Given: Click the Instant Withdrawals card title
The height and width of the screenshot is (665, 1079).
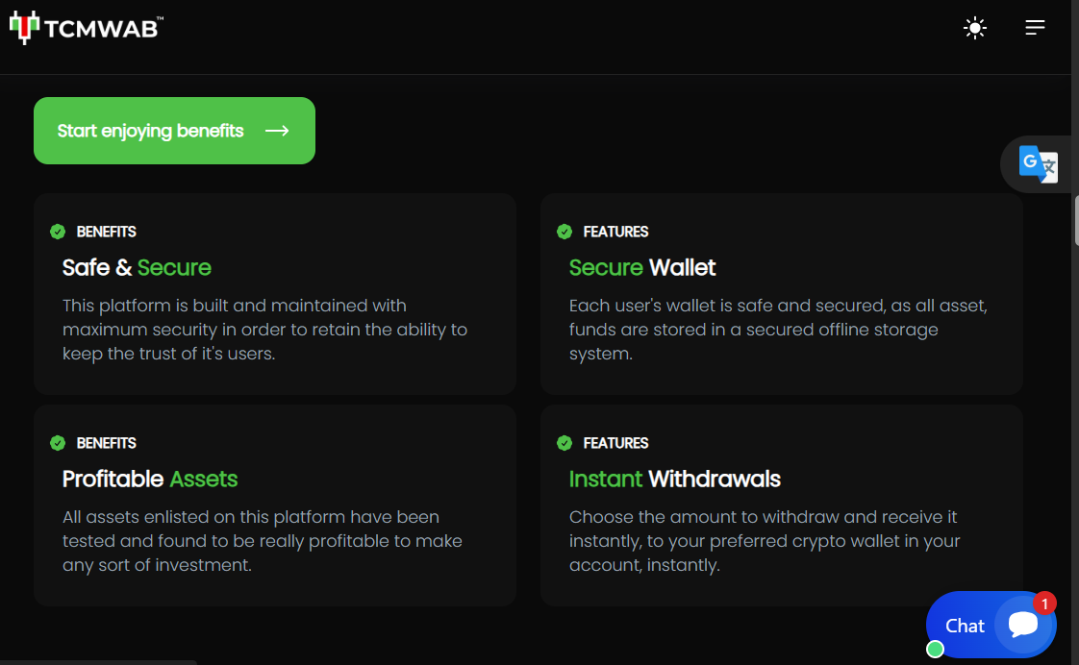Looking at the screenshot, I should click(674, 479).
